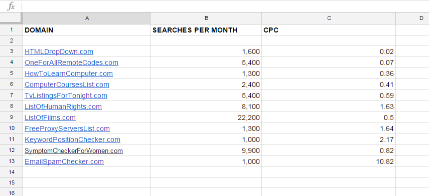429x196 pixels.
Task: Select the CPC cell with 1.64
Action: coord(329,128)
